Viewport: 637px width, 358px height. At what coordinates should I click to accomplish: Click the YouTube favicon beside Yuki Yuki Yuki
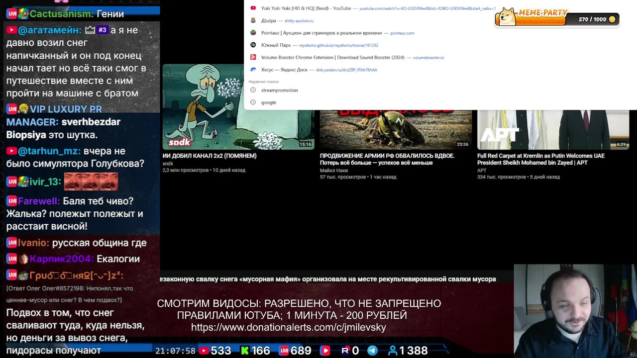coord(253,8)
